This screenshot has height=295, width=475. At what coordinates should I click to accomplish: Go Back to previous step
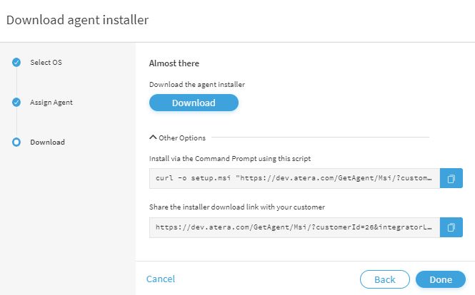tap(385, 279)
